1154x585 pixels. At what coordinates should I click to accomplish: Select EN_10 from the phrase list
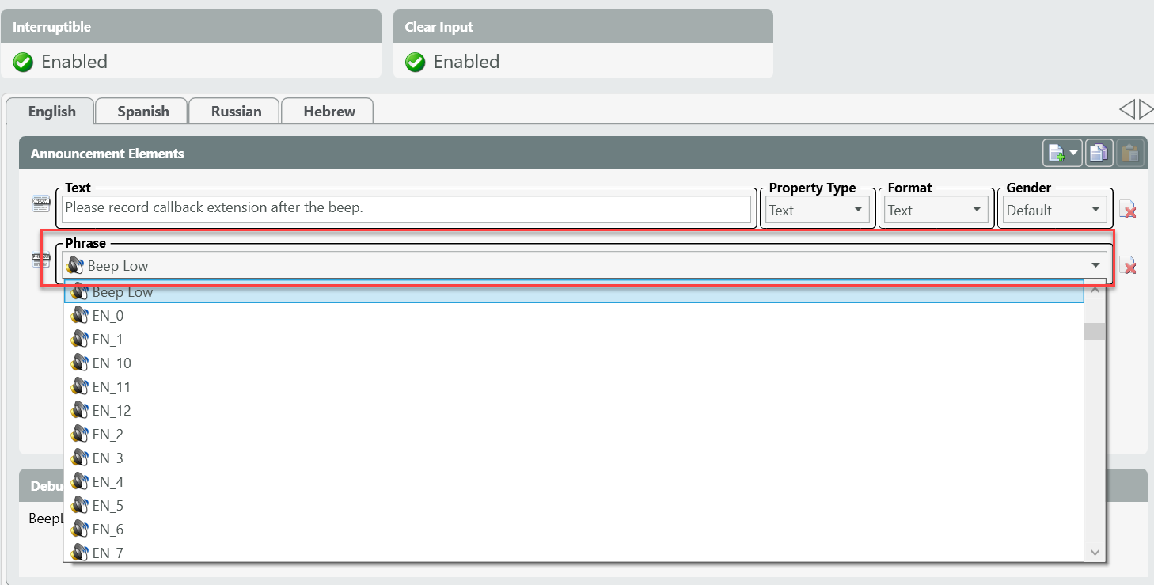(112, 363)
